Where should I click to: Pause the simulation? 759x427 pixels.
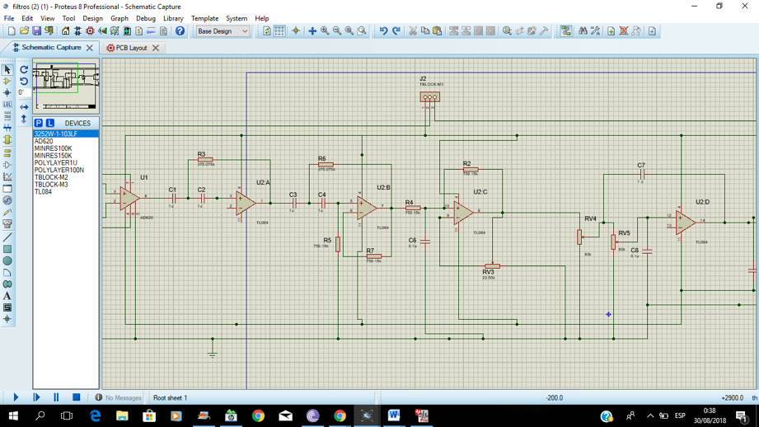point(56,397)
